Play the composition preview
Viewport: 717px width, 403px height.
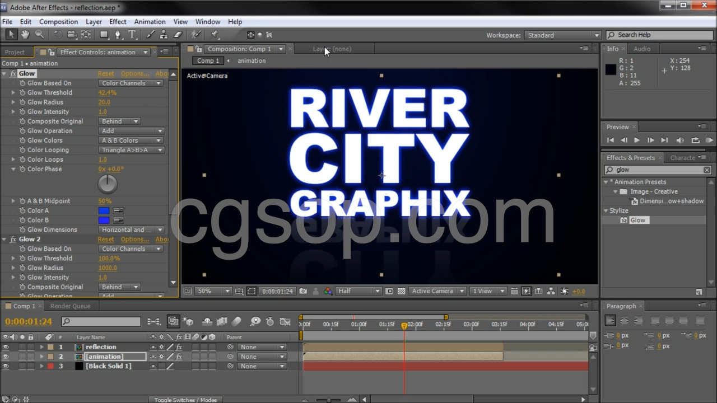[637, 140]
